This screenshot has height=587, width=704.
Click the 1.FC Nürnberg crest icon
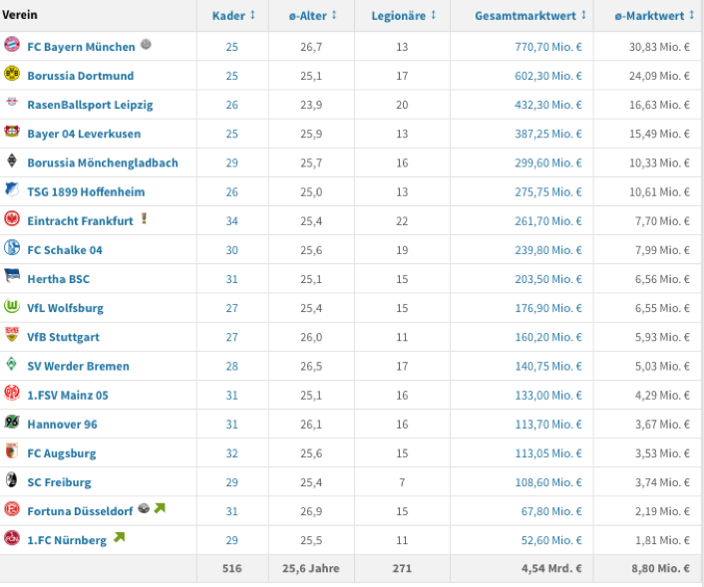coord(12,537)
